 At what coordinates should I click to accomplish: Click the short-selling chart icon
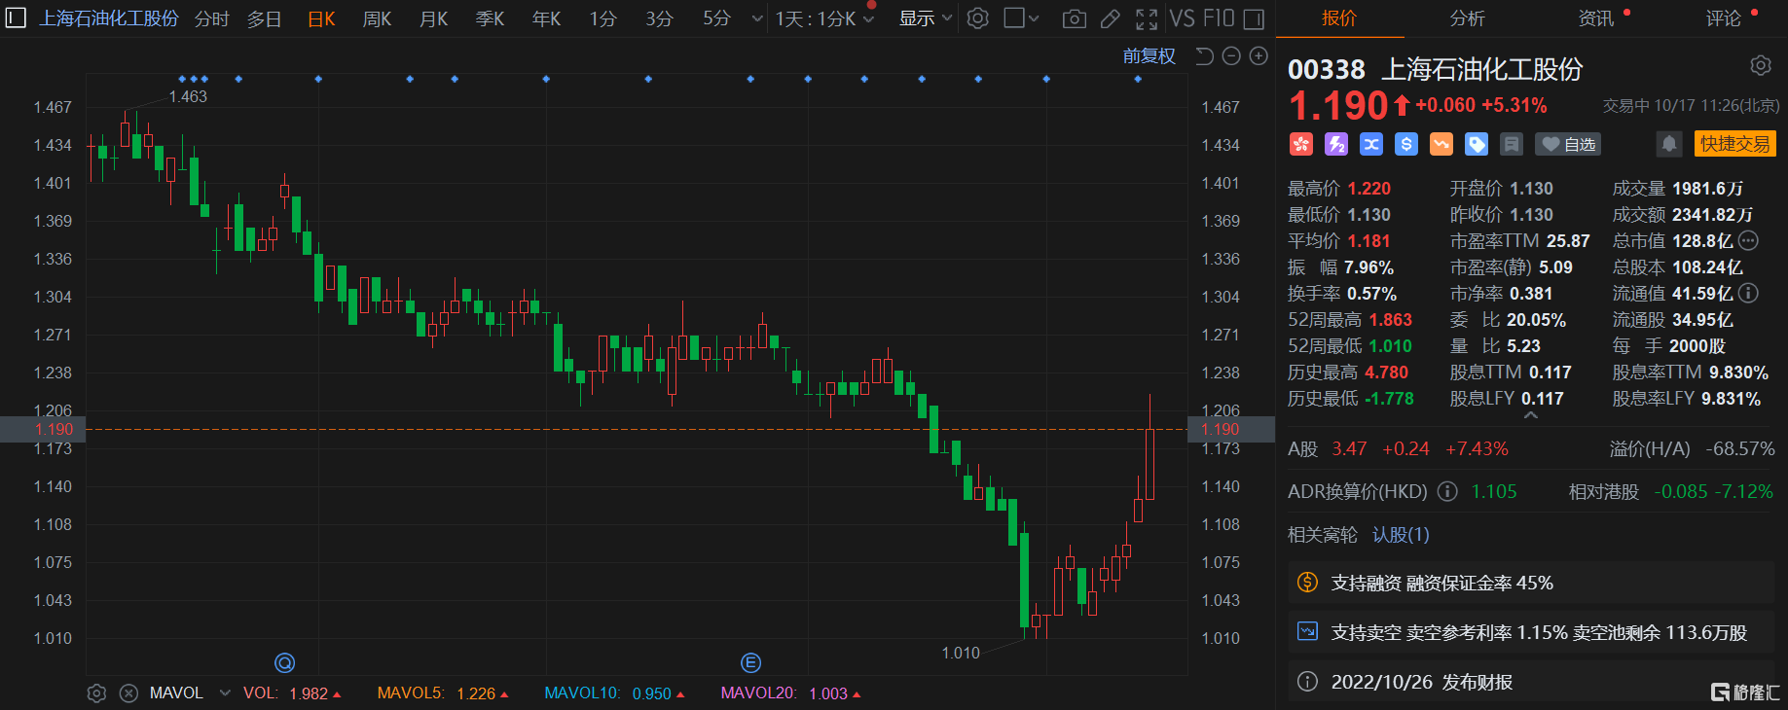click(1307, 632)
